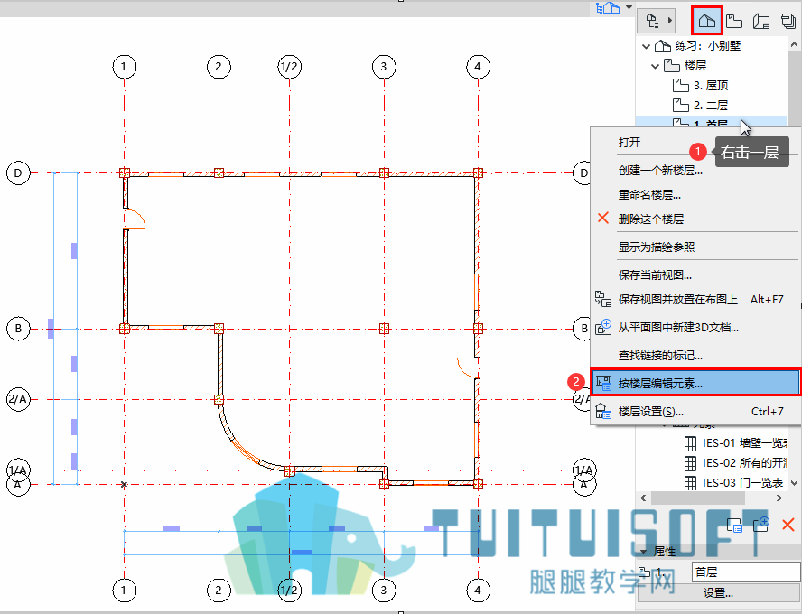
Task: Select 显示为描绘参照 menu entry
Action: 657,247
